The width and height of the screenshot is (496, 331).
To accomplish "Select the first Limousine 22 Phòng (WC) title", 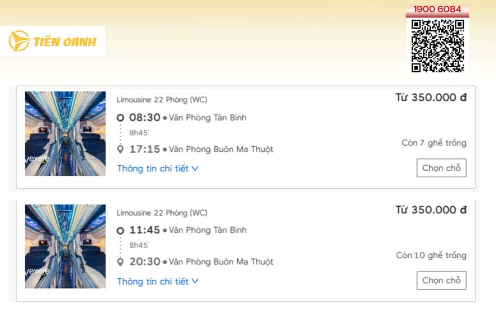I will click(162, 100).
